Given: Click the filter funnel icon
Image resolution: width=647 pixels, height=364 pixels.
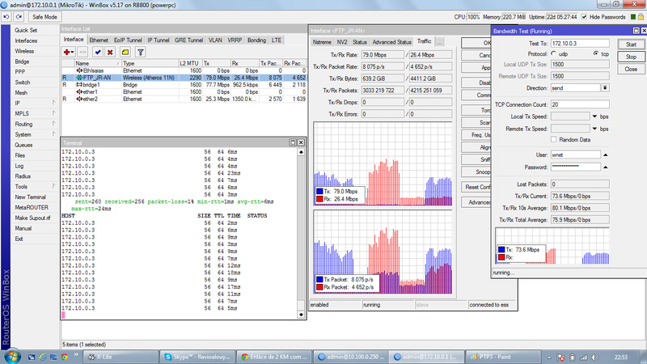Looking at the screenshot, I should point(140,52).
